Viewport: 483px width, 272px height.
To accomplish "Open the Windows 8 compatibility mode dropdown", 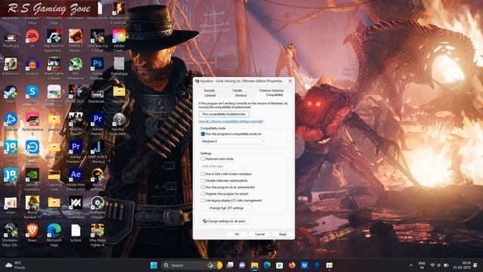I will [x=232, y=141].
